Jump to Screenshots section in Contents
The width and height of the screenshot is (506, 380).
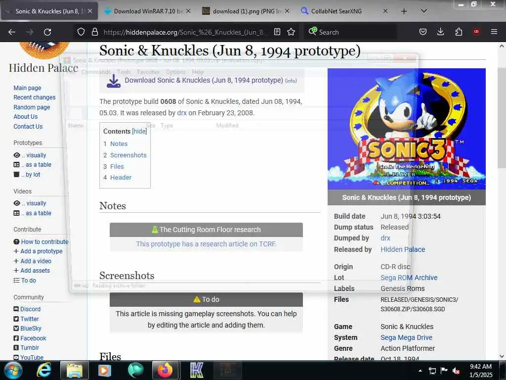pos(128,155)
